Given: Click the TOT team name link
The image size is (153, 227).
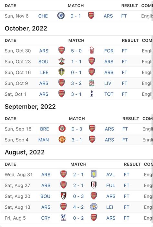Looking at the screenshot, I should tap(109, 94).
